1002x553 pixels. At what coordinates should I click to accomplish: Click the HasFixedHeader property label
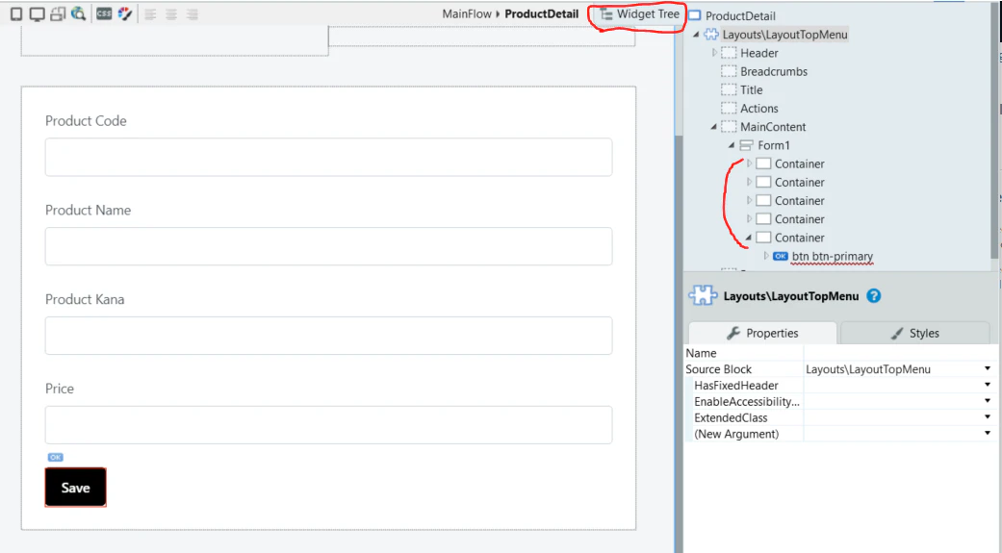coord(736,385)
